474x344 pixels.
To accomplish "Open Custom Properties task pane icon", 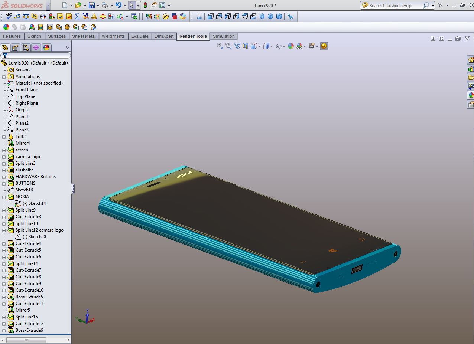I will [471, 104].
